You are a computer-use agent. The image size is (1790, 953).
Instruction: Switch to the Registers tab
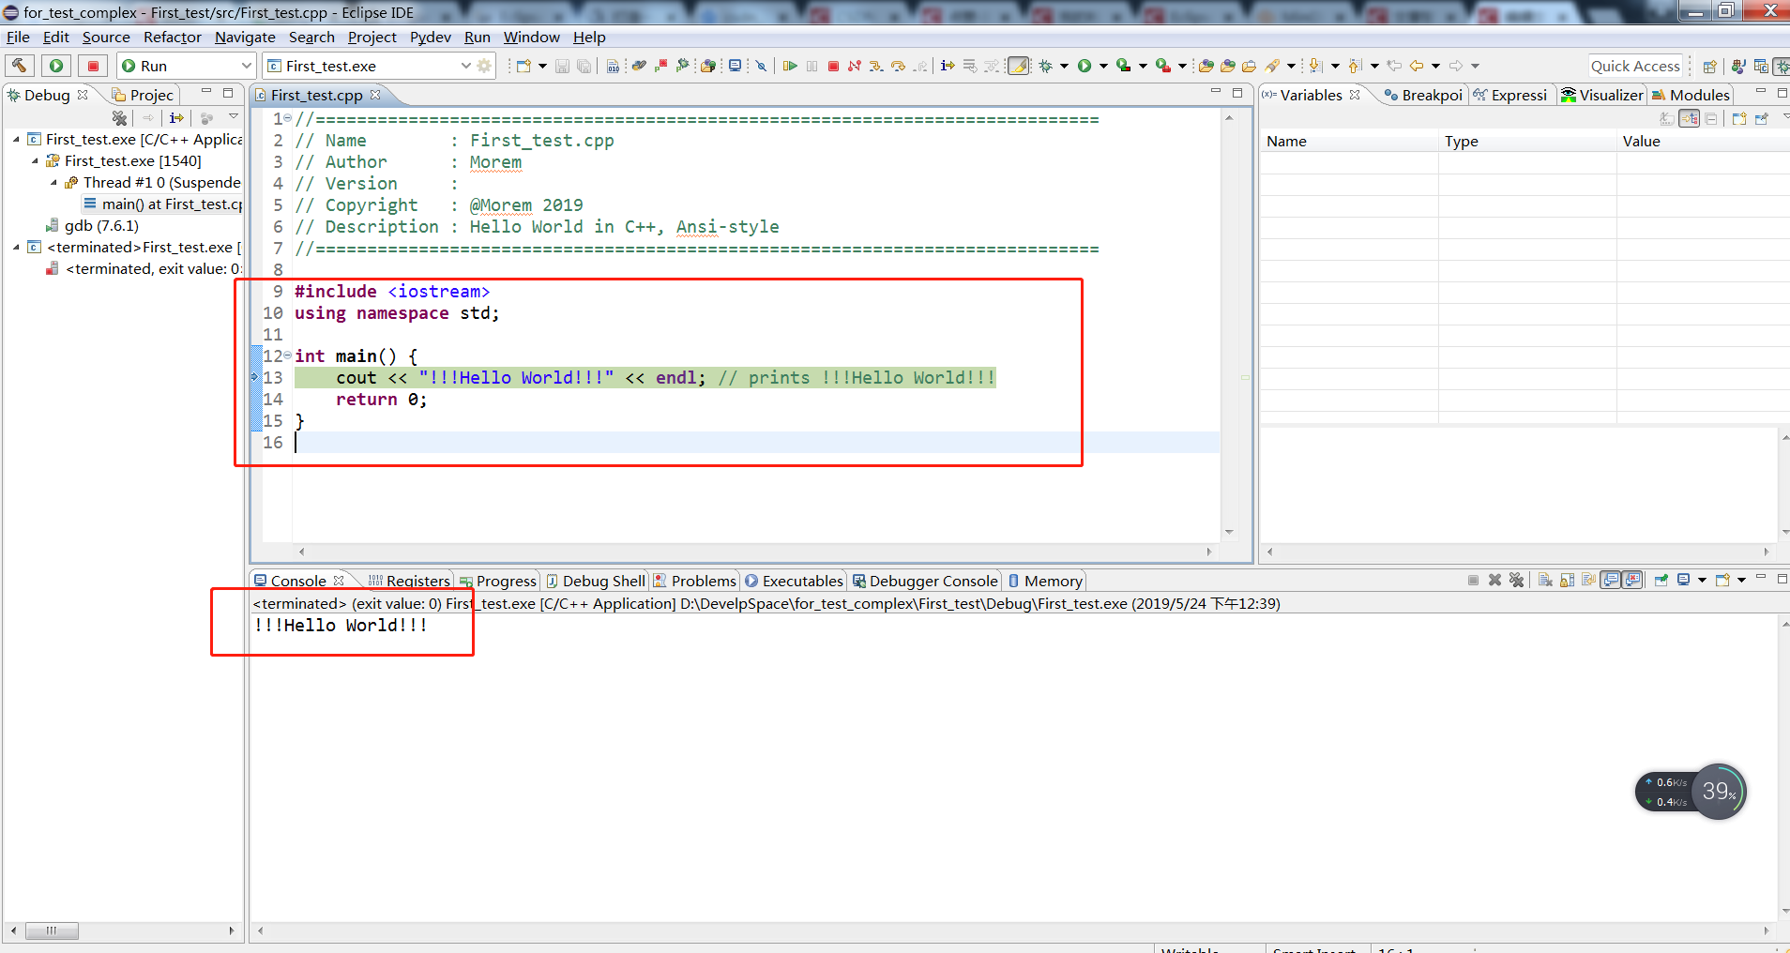(417, 580)
